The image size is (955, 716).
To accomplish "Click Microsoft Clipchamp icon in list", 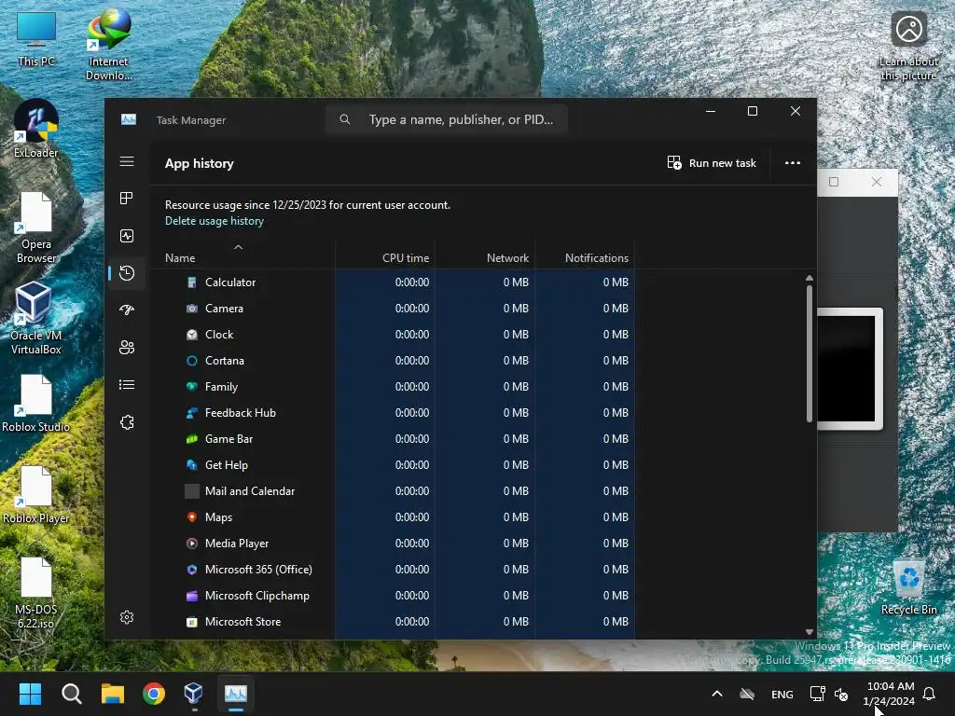I will coord(192,596).
